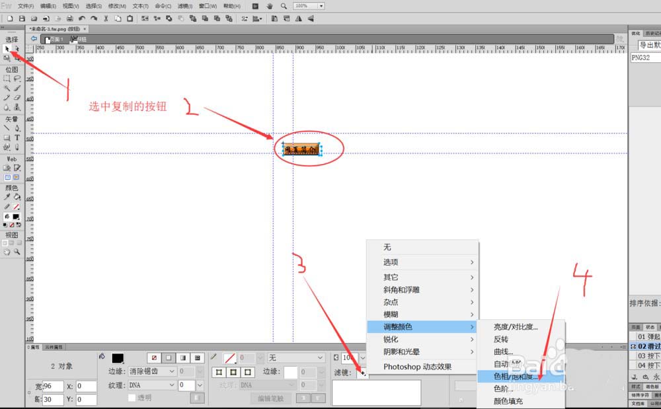661x409 pixels.
Task: Select the Knife tool
Action: [x=17, y=147]
